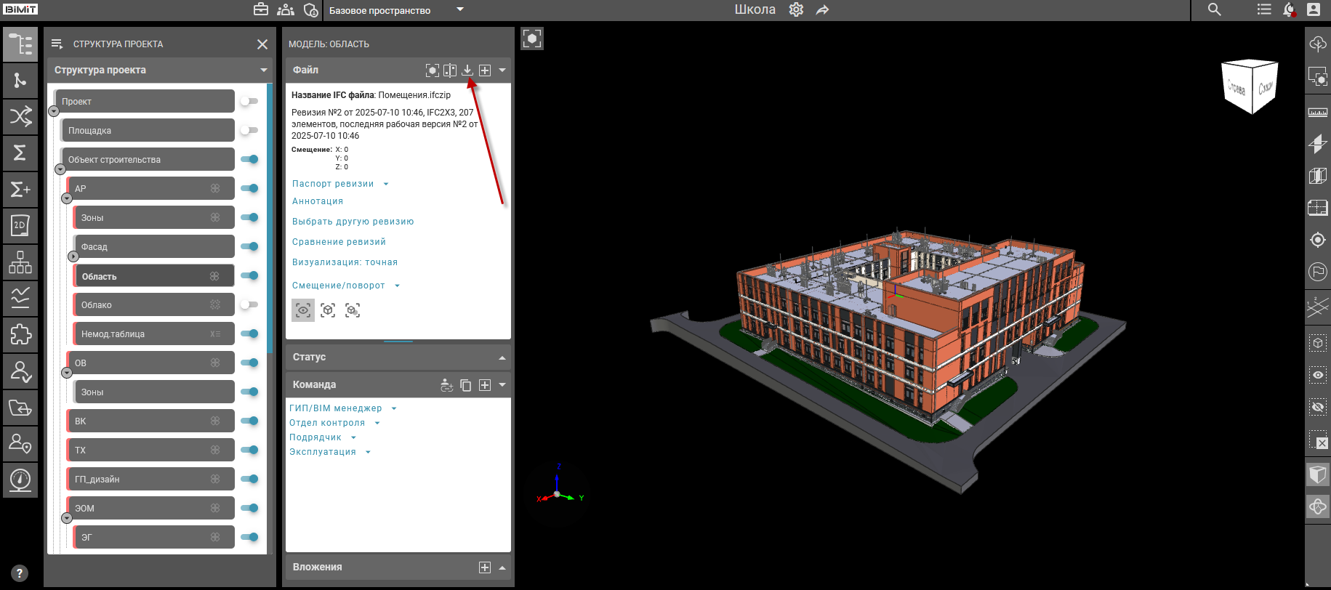
Task: Disable the Фасад visibility toggle
Action: click(249, 246)
